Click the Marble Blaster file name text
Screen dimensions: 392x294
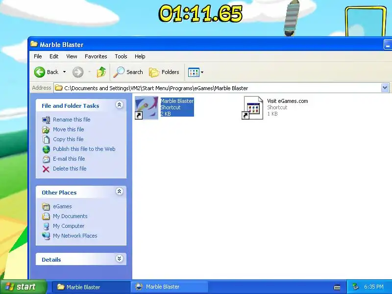pyautogui.click(x=177, y=101)
